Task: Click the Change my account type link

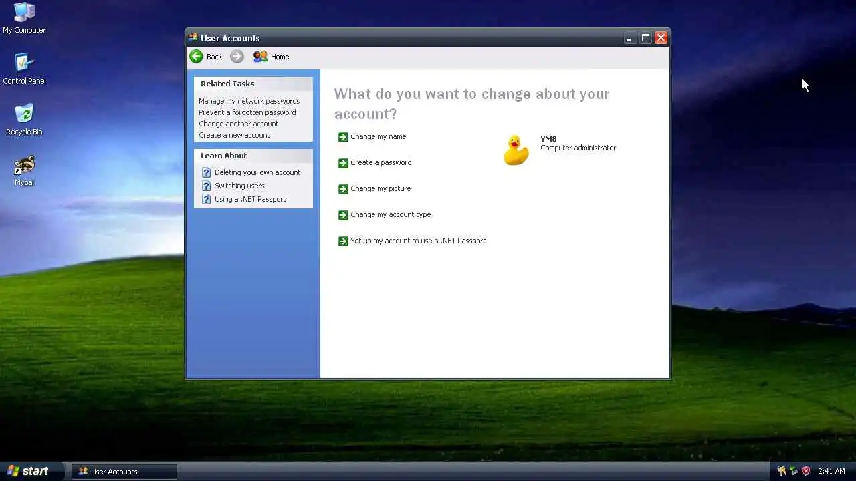Action: pyautogui.click(x=391, y=214)
